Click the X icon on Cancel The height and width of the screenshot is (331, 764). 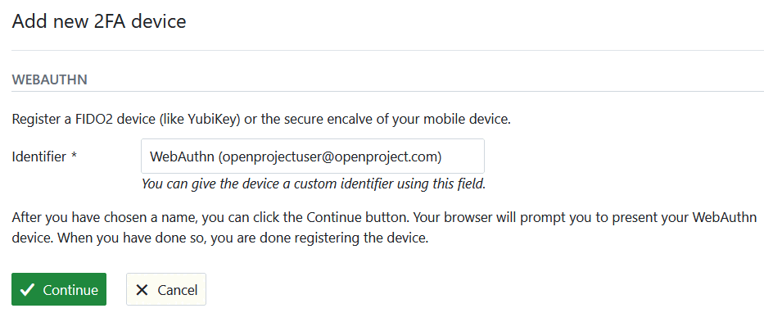point(142,289)
